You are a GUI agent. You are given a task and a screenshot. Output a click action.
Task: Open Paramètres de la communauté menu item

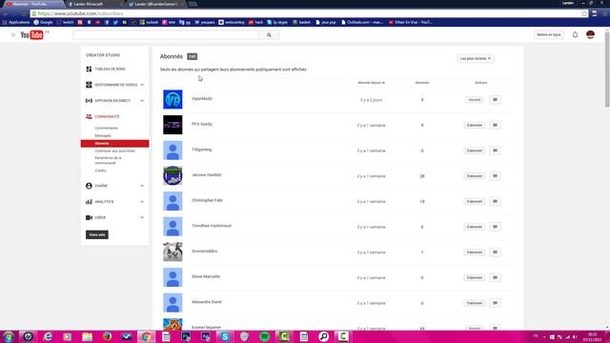[x=108, y=160]
